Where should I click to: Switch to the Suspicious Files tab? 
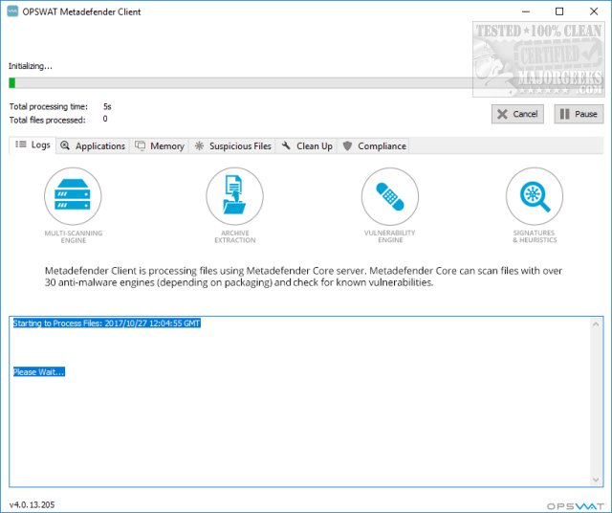(232, 146)
